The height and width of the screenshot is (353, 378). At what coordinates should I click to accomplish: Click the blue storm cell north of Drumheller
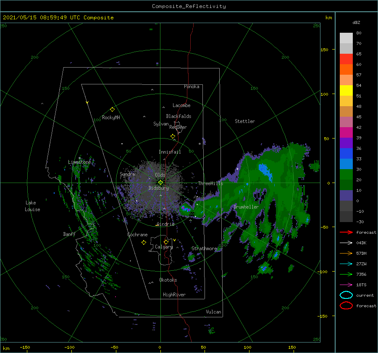[x=266, y=172]
